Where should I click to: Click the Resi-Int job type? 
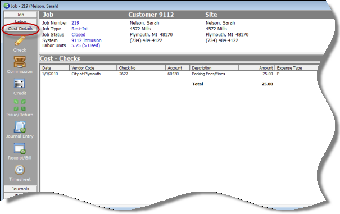80,29
